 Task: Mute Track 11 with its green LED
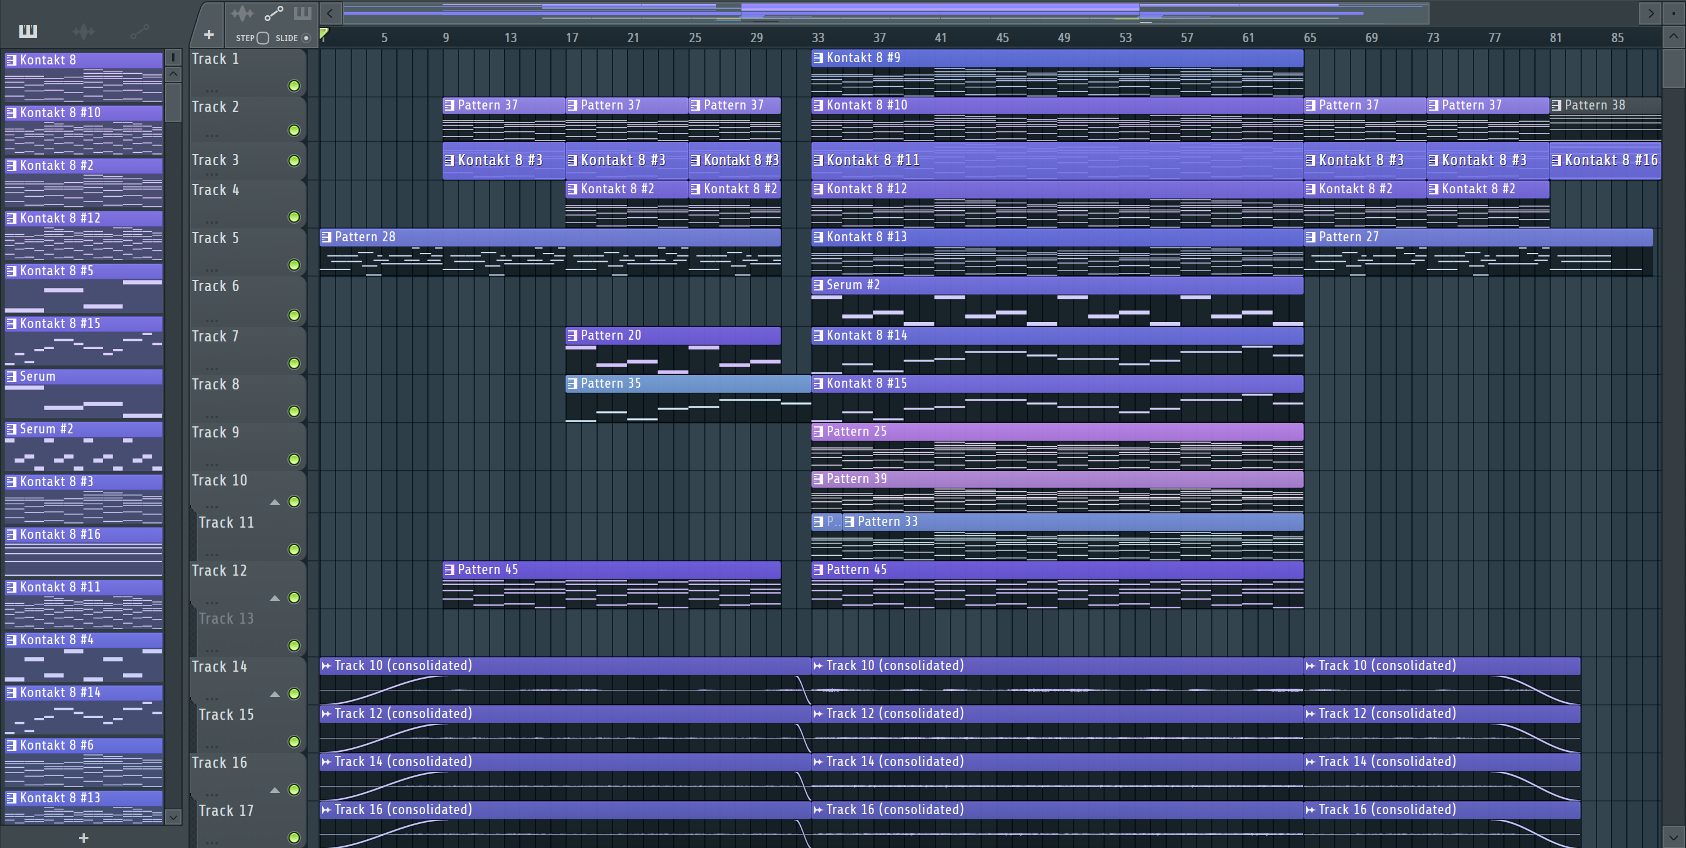point(294,549)
